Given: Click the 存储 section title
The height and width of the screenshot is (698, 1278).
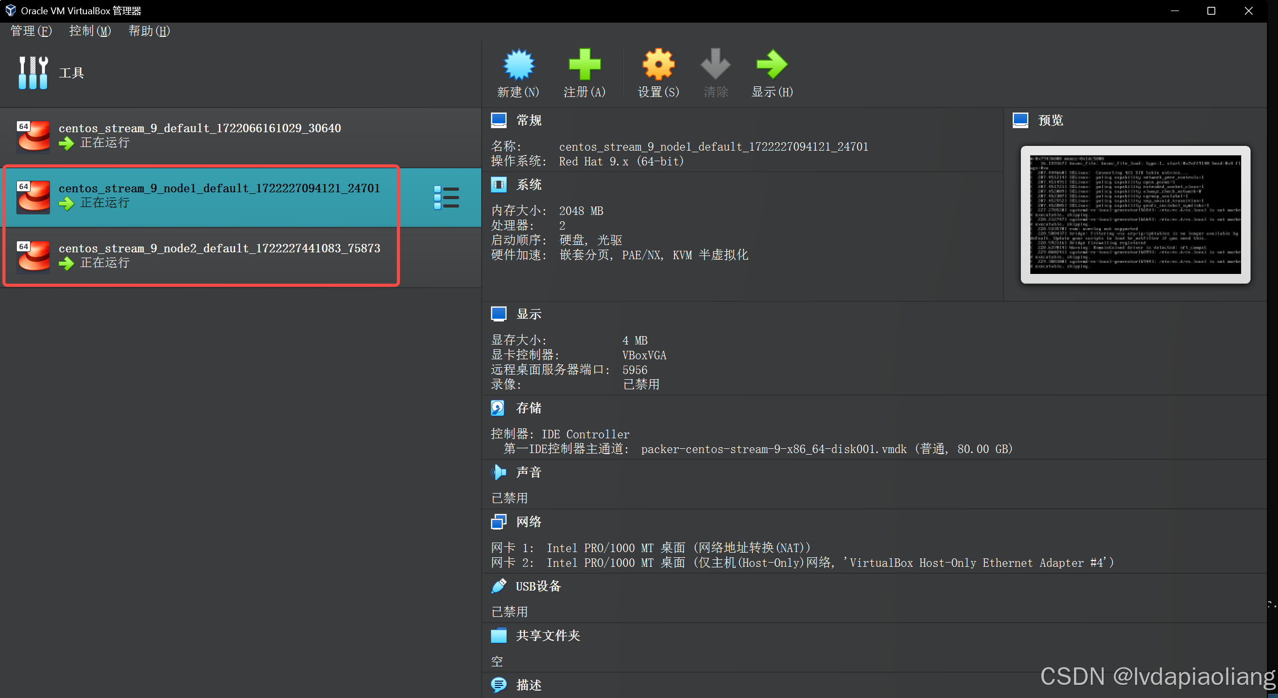Looking at the screenshot, I should [x=529, y=408].
